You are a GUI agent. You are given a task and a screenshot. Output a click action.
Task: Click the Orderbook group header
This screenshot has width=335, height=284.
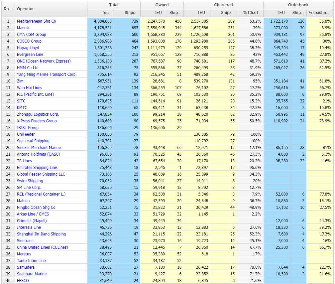(298, 5)
